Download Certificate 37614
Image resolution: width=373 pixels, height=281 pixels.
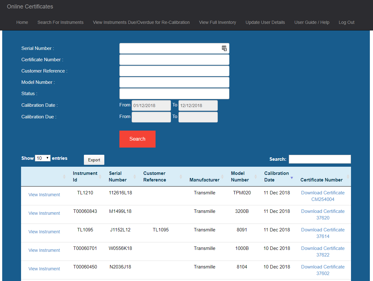point(323,233)
